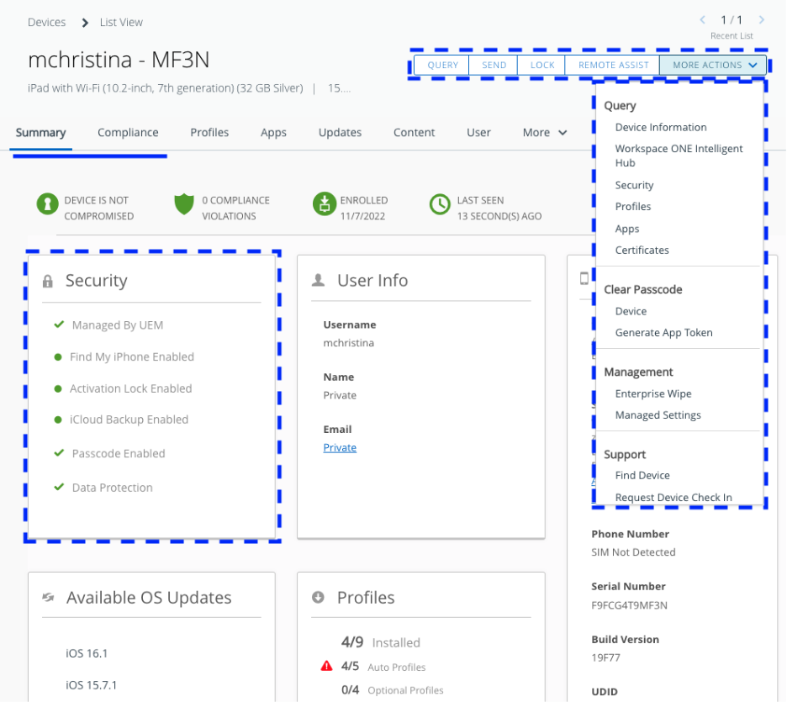
Task: Select Certificates in the Query menu
Action: pos(642,250)
